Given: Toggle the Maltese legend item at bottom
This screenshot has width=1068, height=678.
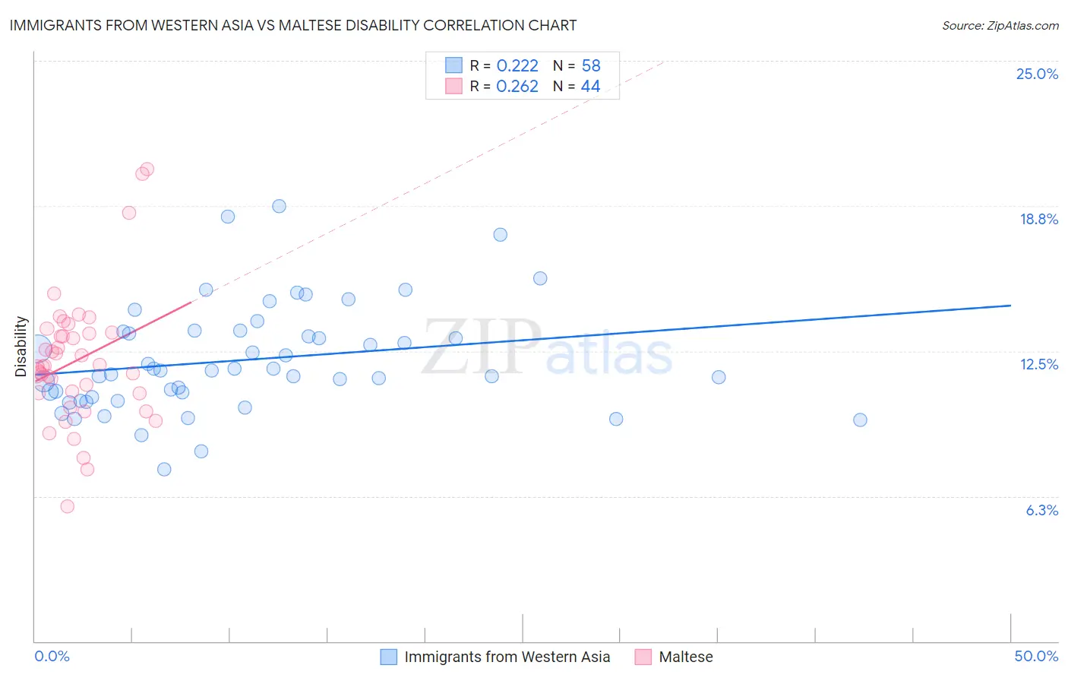Looking at the screenshot, I should (x=674, y=657).
